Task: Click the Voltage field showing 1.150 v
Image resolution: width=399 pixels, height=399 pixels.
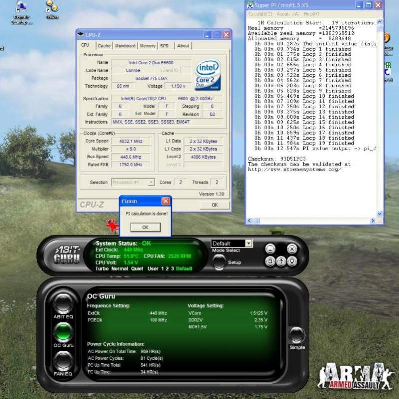Action: (178, 86)
